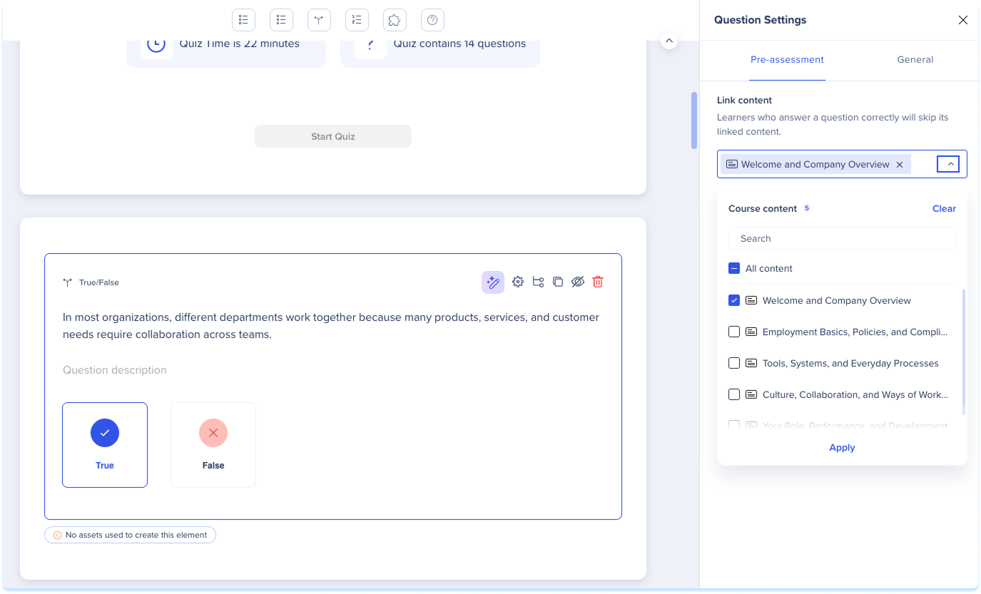Check Culture, Collaboration, and Ways of Working
The image size is (981, 594).
[734, 394]
